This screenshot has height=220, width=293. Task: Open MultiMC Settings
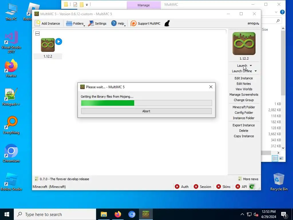(x=97, y=23)
